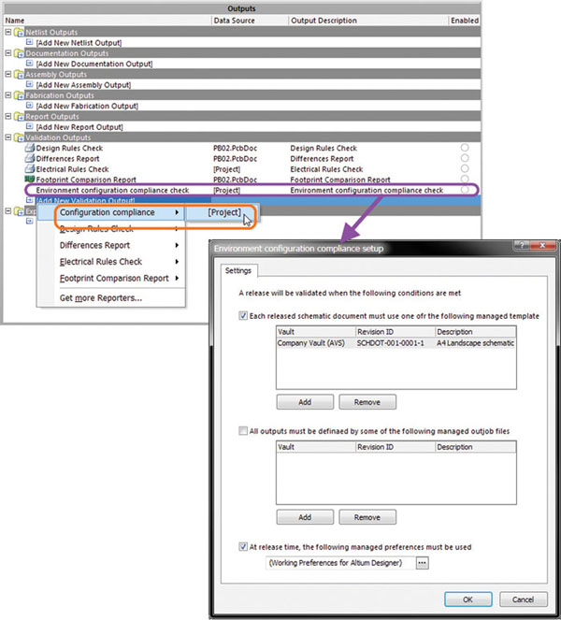Open the managed preferences browse ellipsis button
This screenshot has width=561, height=620.
[421, 562]
